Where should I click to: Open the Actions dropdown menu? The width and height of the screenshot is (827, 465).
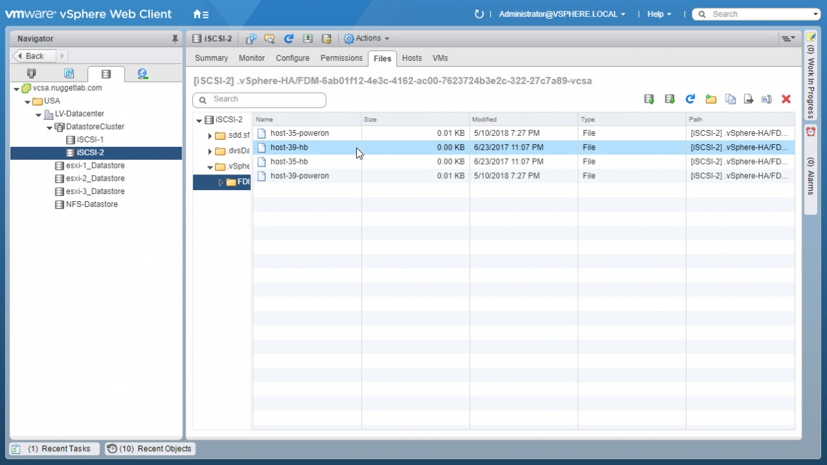tap(367, 39)
